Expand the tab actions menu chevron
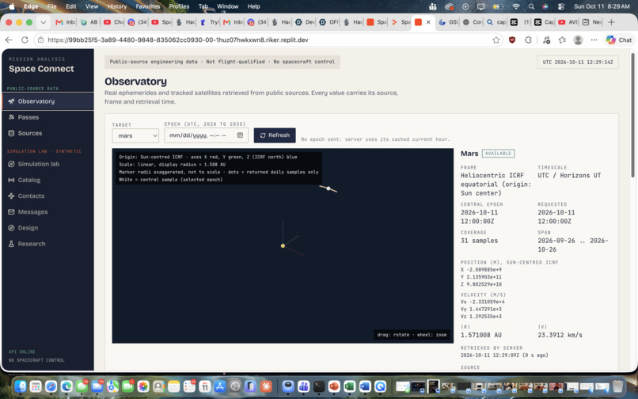The height and width of the screenshot is (399, 638). coord(43,22)
